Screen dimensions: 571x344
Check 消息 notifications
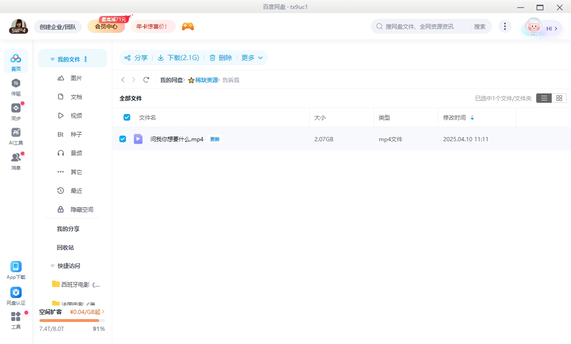coord(16,160)
